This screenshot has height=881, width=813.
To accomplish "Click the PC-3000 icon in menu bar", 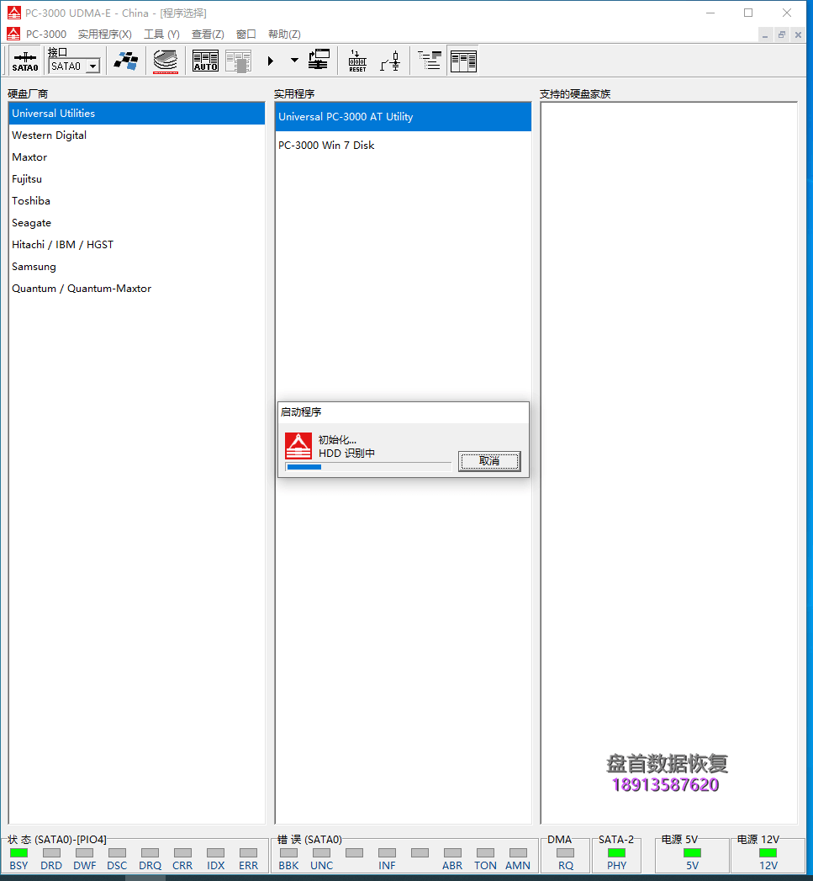I will tap(13, 34).
